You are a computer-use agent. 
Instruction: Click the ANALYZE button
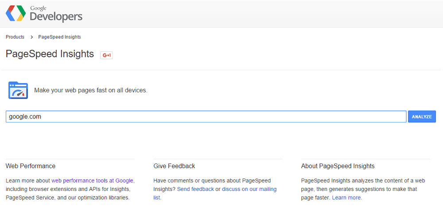tap(422, 116)
